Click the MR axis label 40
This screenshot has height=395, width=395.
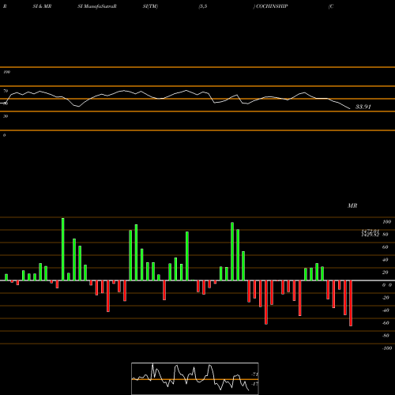point(385,260)
